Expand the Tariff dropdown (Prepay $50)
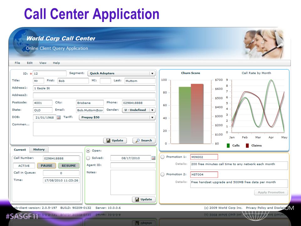301x226 pixels. (x=117, y=117)
